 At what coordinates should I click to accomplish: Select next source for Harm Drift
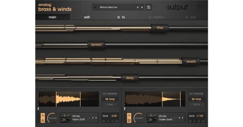tap(96, 118)
